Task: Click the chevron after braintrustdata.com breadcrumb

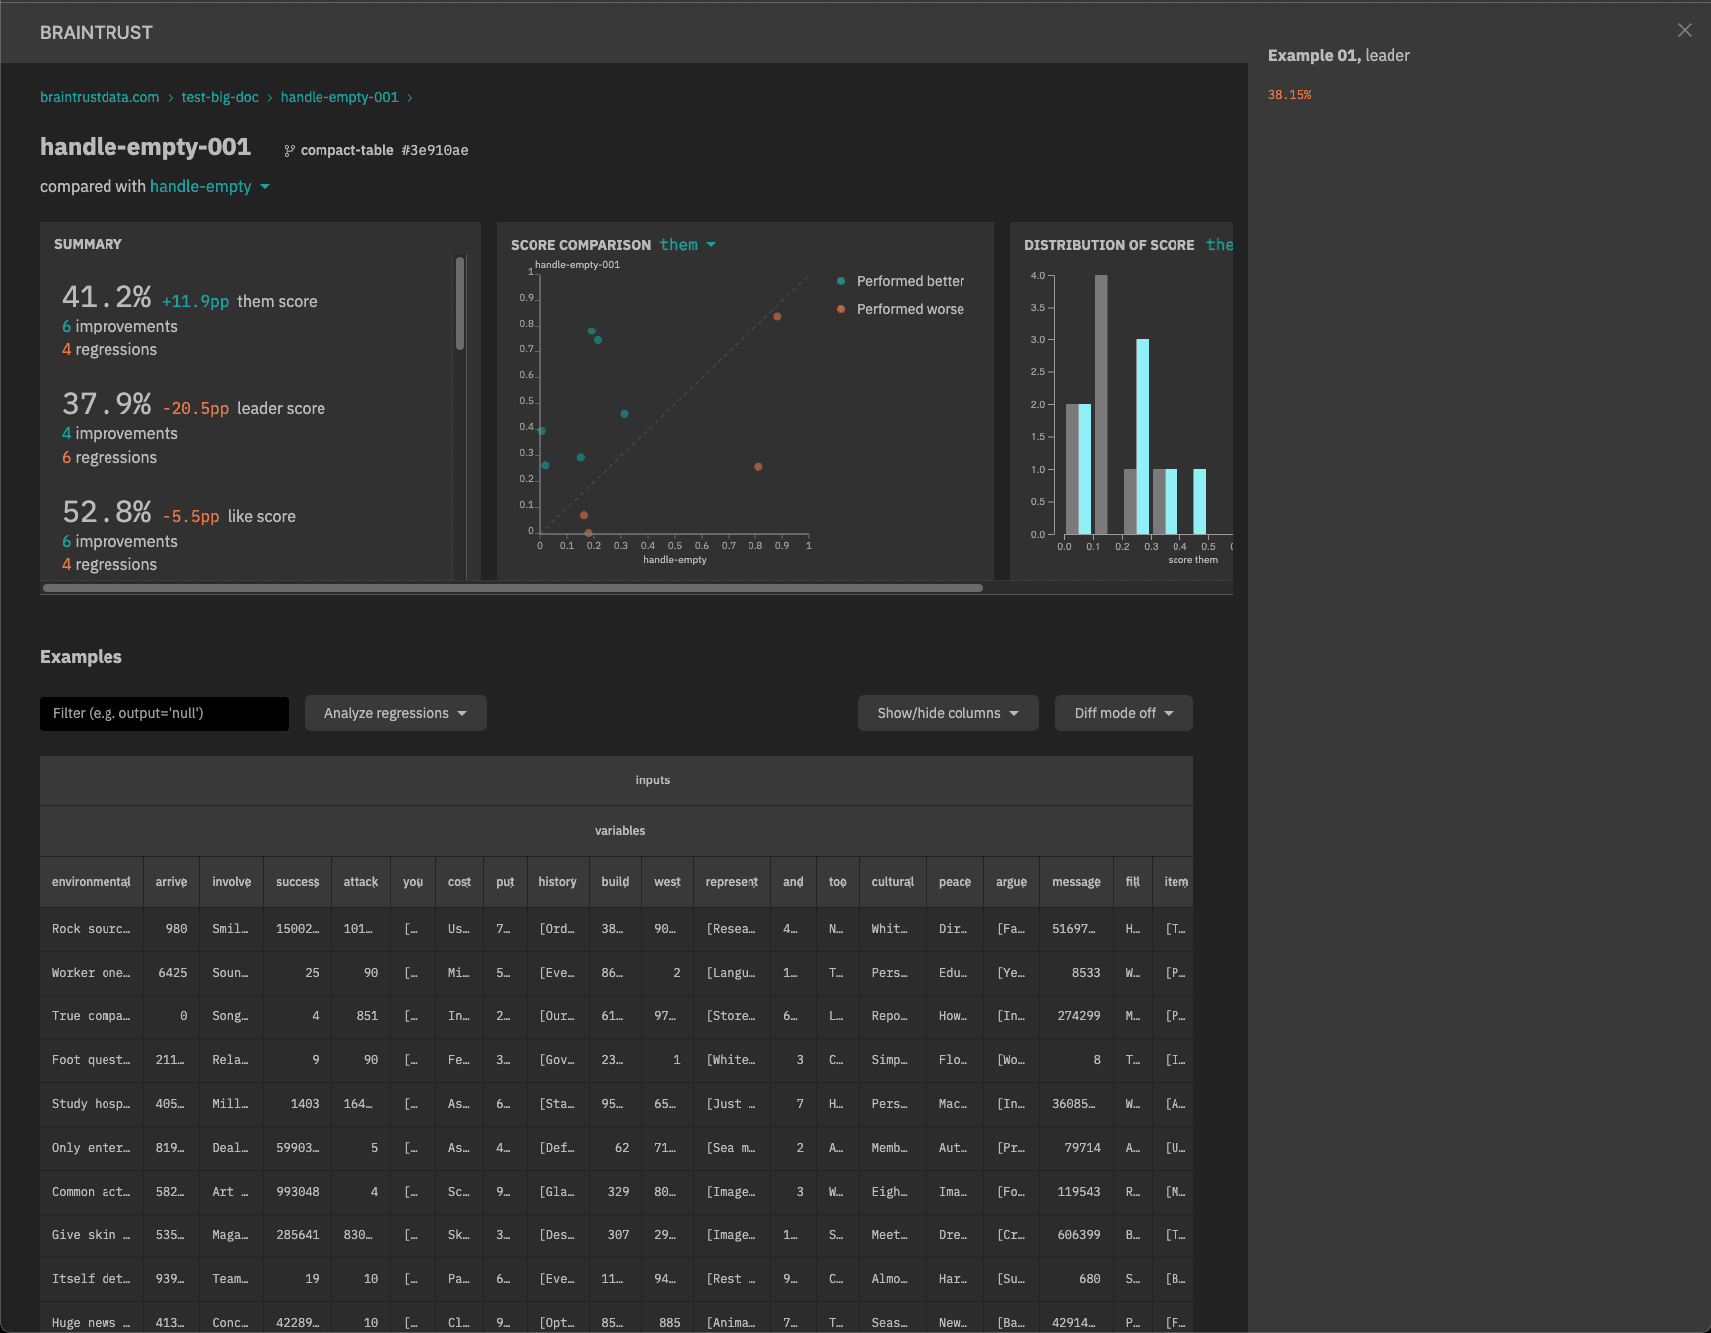Action: 171,98
